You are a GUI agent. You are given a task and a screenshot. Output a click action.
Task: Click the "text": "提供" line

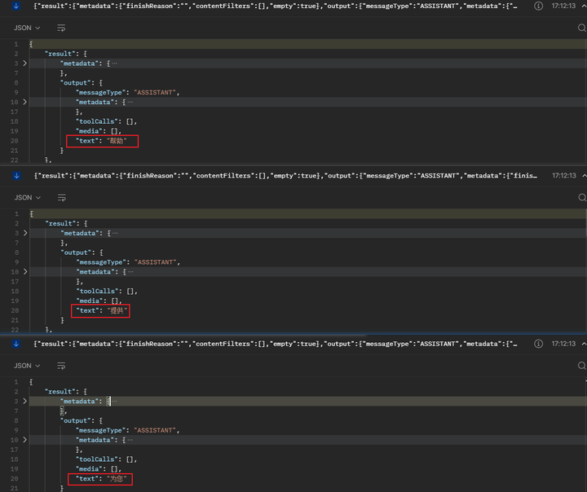pos(101,310)
